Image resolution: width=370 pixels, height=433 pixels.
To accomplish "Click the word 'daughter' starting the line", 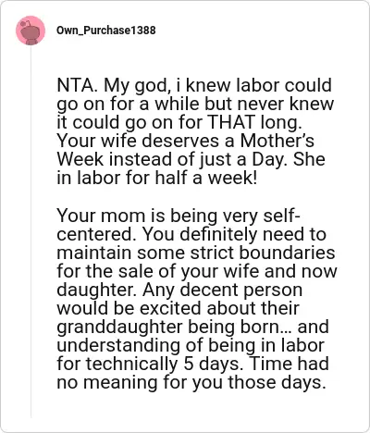I will click(96, 290).
